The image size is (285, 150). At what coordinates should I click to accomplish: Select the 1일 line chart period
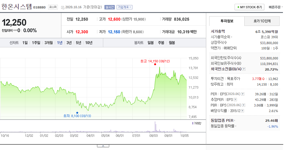(25, 43)
